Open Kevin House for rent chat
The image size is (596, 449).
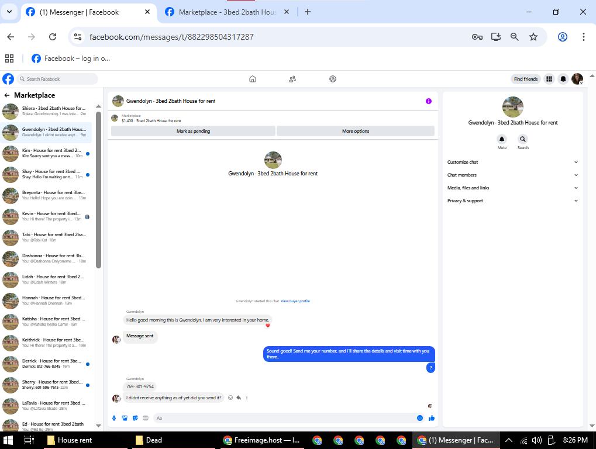pyautogui.click(x=46, y=216)
